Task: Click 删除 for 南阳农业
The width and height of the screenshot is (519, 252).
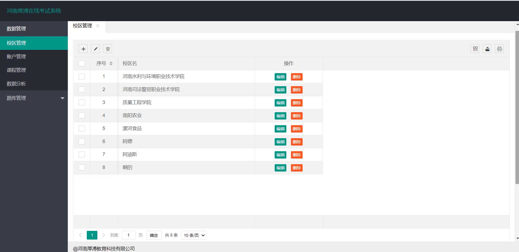Action: [x=297, y=116]
